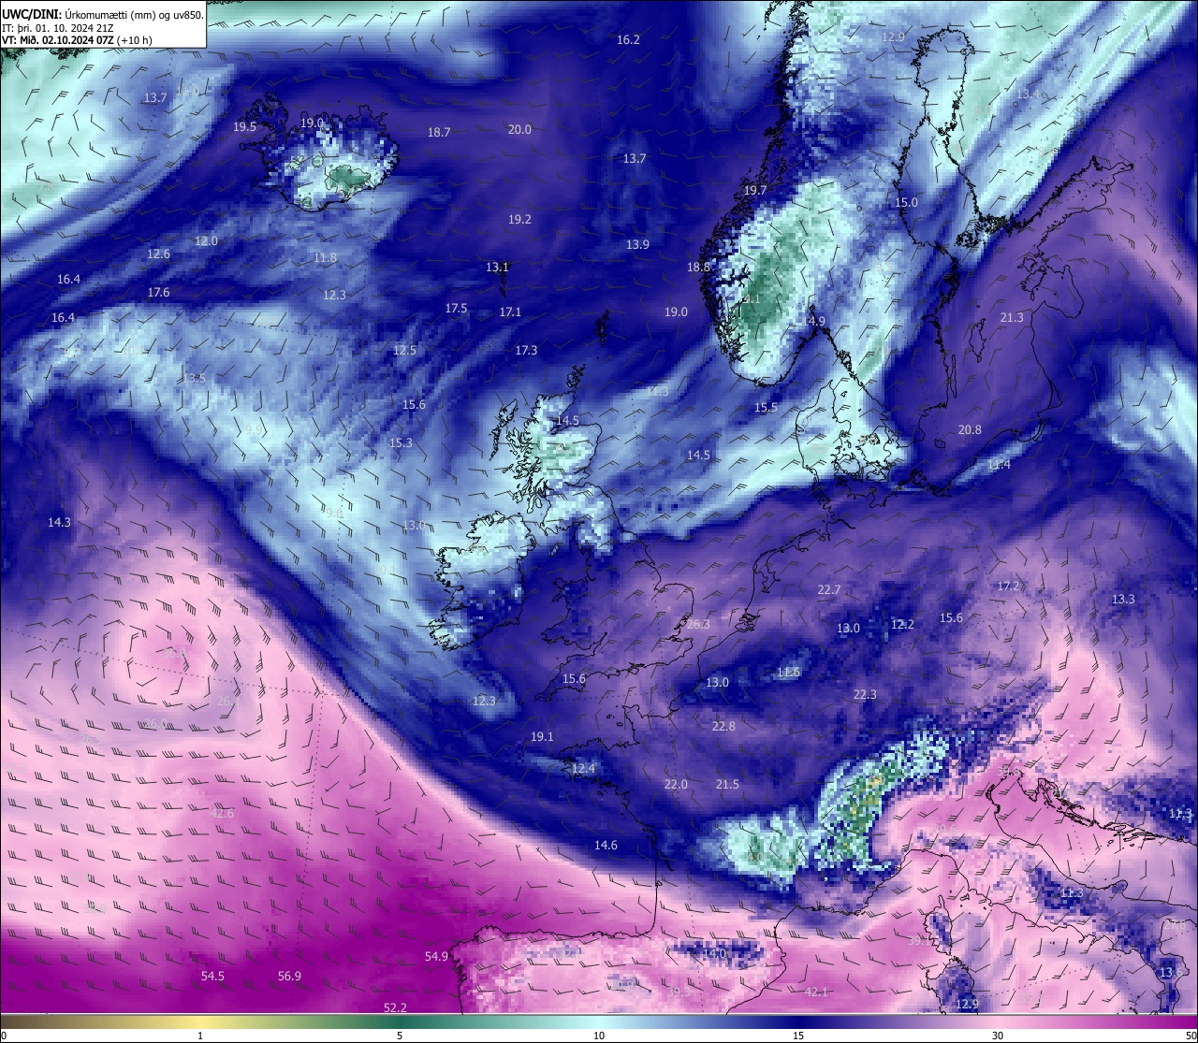Click the 19.1 value off Brittany
Viewport: 1198px width, 1043px height.
coord(542,737)
